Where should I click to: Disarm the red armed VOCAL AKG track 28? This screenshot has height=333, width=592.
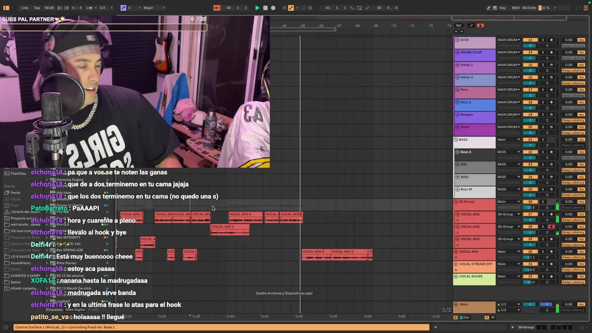click(551, 227)
